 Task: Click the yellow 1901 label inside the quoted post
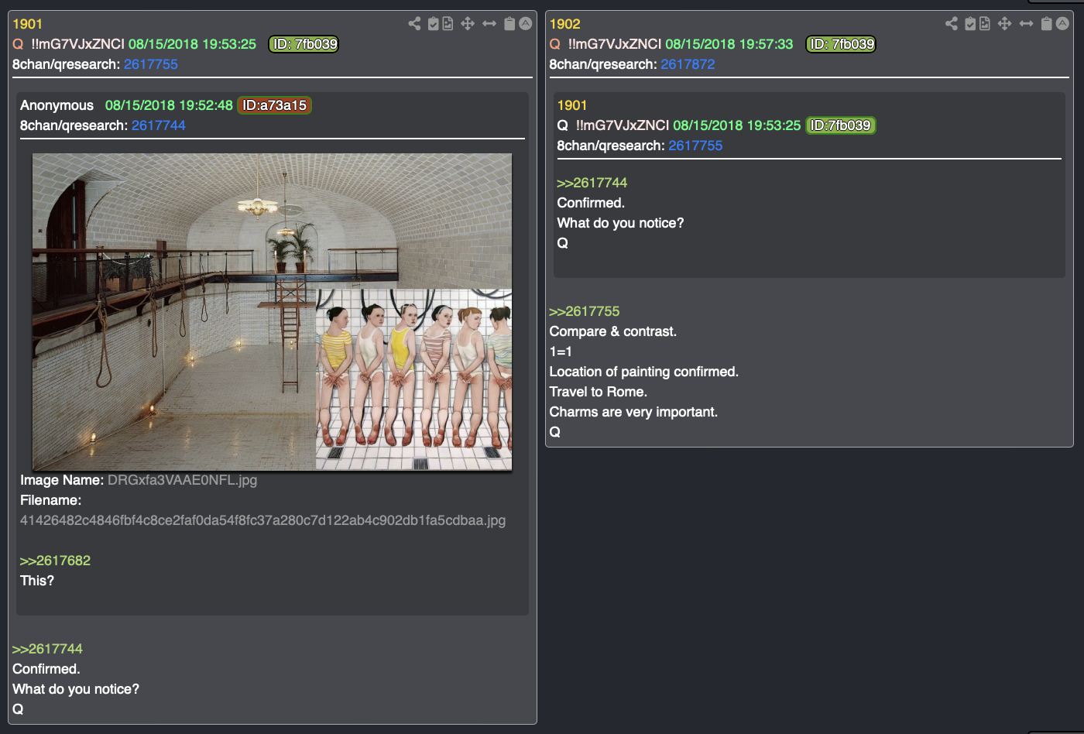point(572,105)
